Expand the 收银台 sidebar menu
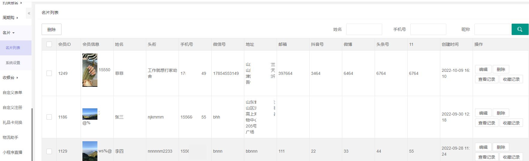Screen dimensions: 529x161 pos(10,78)
